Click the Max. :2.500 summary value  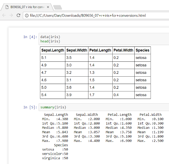click(150, 141)
